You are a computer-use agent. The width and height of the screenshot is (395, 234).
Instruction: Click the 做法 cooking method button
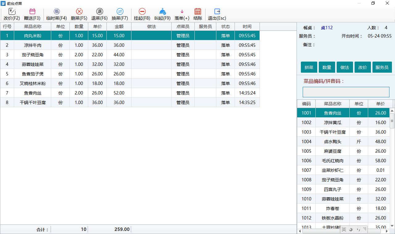pos(345,67)
